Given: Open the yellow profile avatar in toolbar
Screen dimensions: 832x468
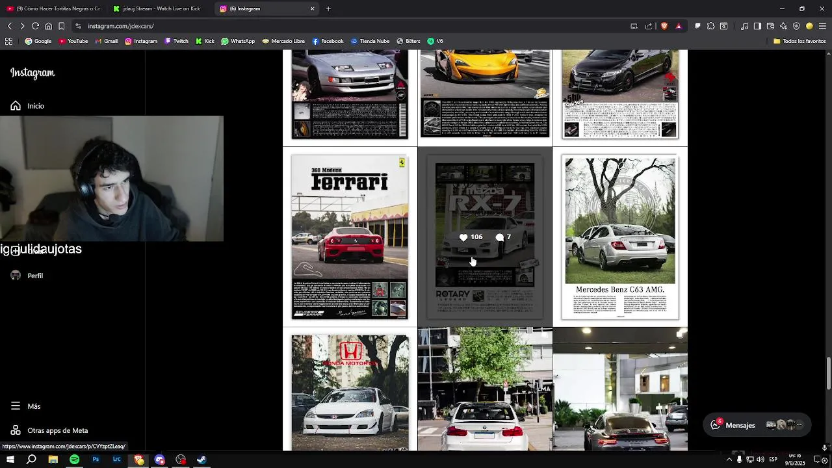Looking at the screenshot, I should 809,26.
